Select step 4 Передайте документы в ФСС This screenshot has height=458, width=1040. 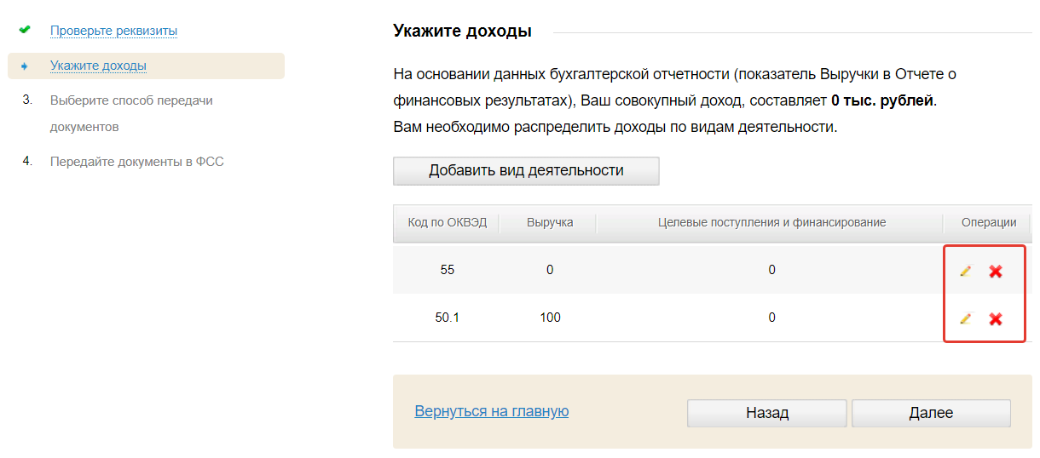pos(136,161)
